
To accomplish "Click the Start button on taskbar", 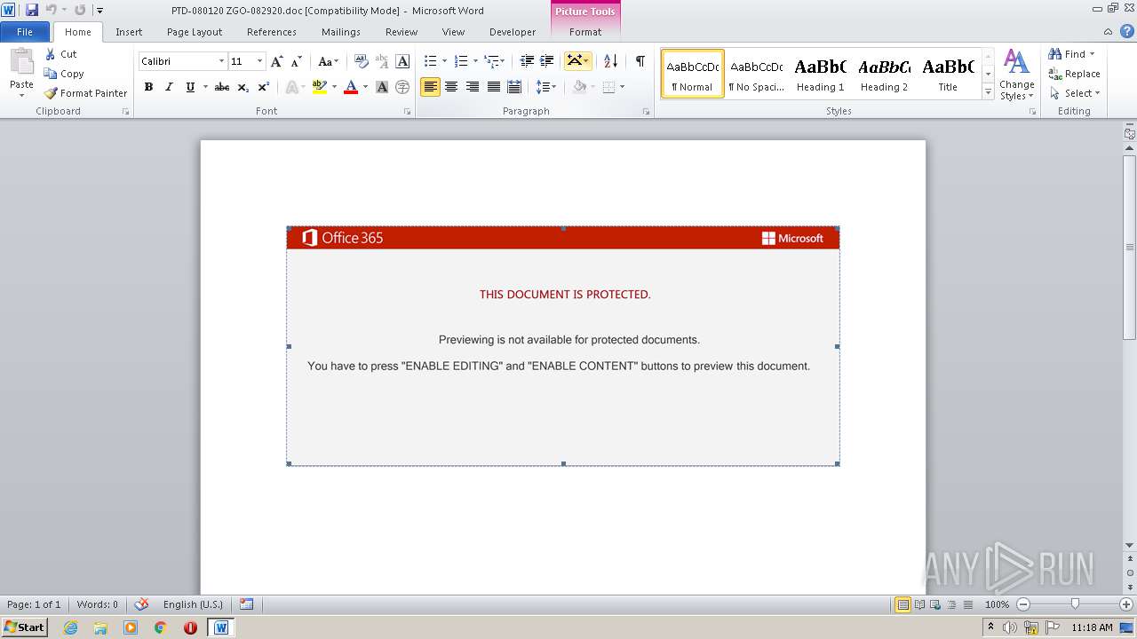I will (x=24, y=627).
